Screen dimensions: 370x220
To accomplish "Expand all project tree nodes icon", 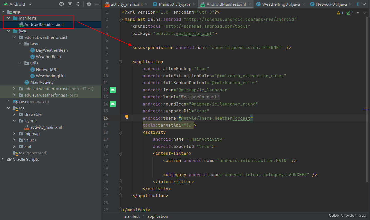I will (x=70, y=4).
